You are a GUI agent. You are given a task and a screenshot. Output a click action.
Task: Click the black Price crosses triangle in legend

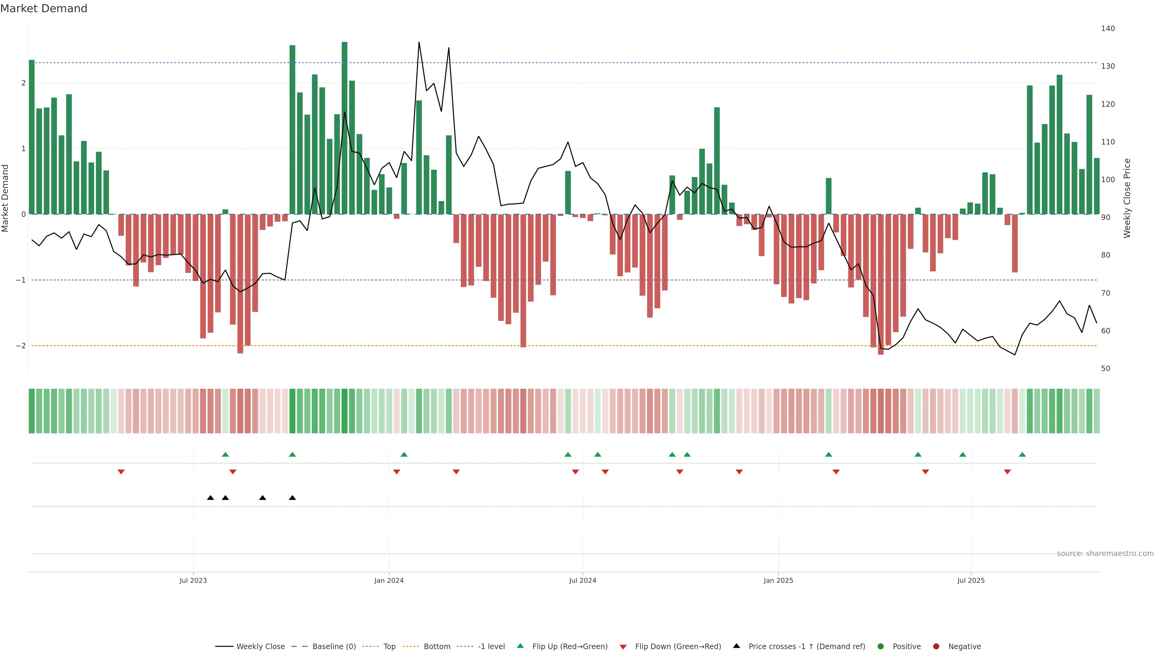point(736,646)
